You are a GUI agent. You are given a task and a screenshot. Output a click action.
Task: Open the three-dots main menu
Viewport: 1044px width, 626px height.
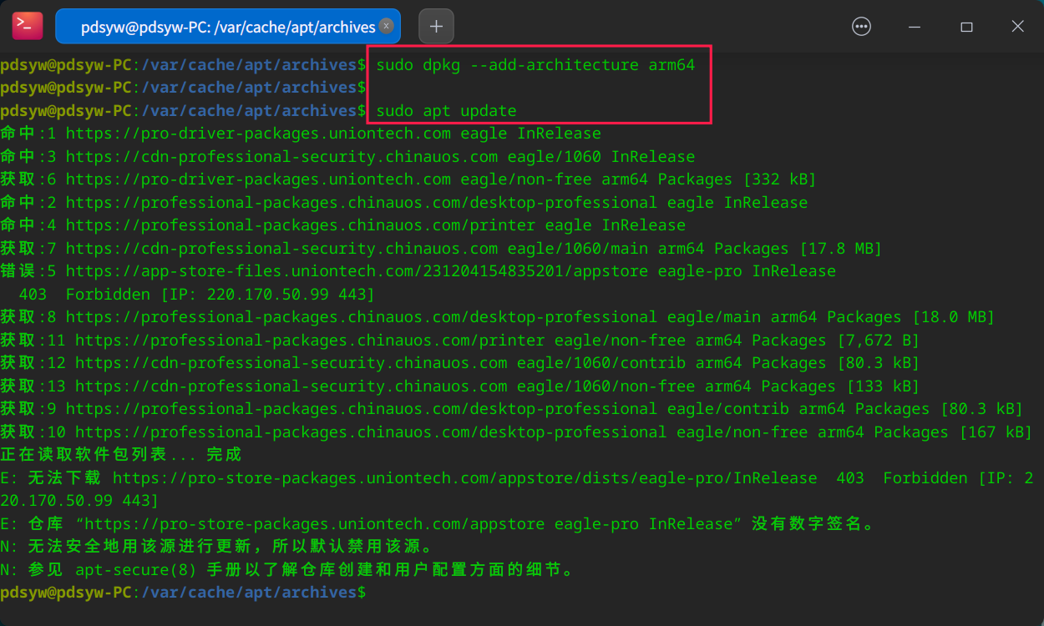tap(861, 27)
